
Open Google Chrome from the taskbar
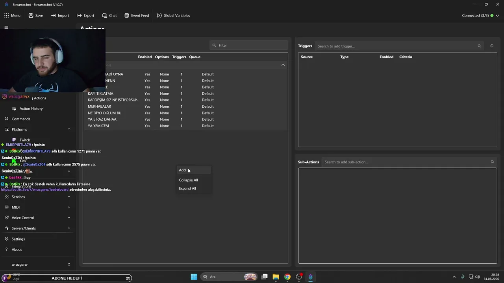tap(287, 277)
